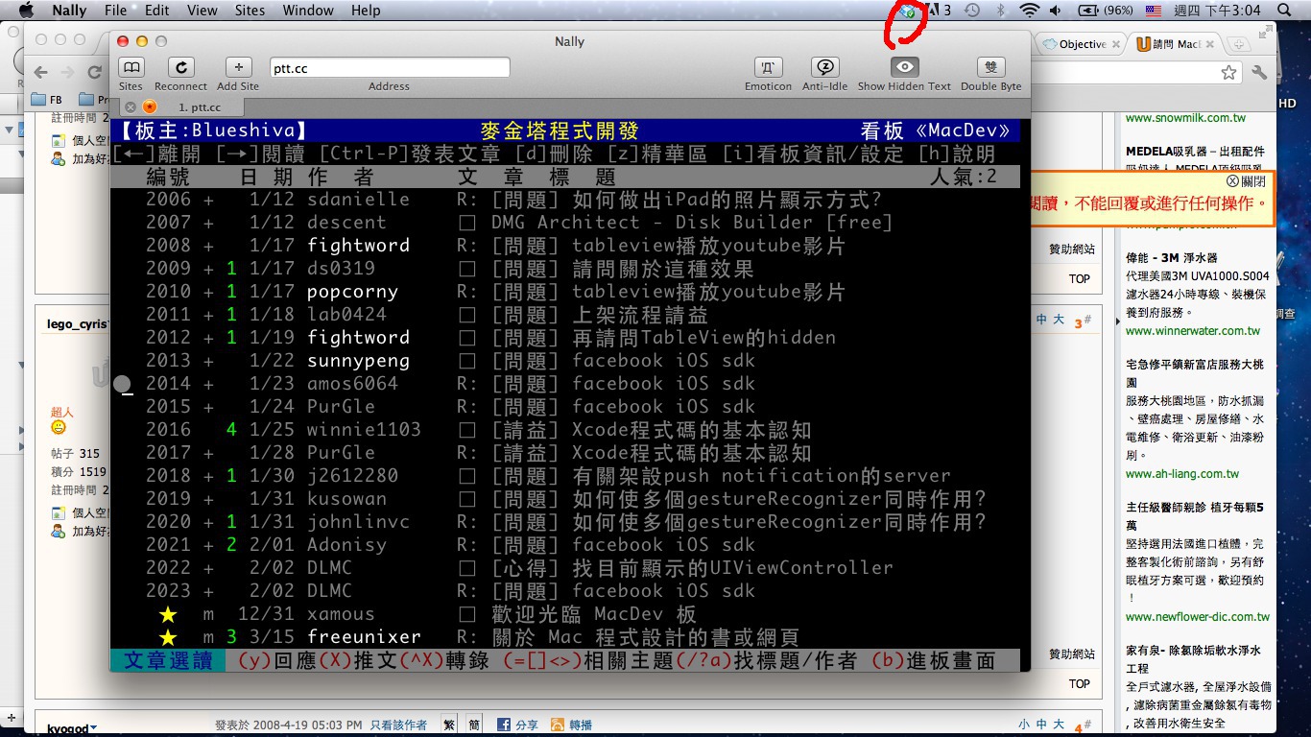
Task: Open www.snowmilk.com.tw ad link
Action: (x=1186, y=117)
